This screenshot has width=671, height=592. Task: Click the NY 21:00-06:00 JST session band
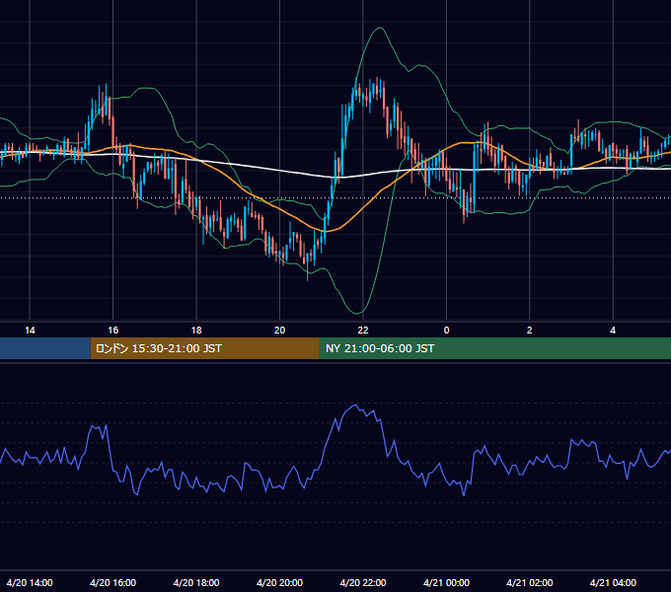point(495,348)
